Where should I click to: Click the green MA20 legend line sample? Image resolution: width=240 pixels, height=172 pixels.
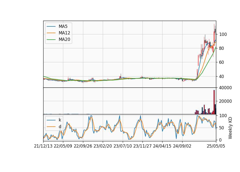(x=51, y=40)
